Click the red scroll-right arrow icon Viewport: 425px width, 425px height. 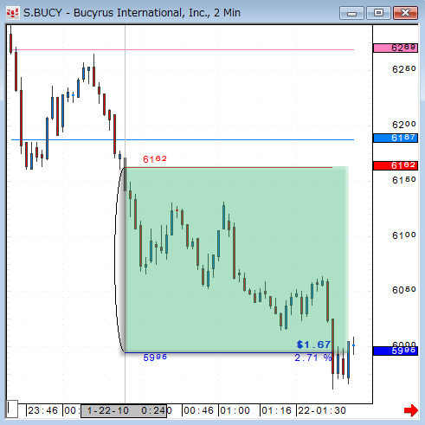(x=411, y=410)
